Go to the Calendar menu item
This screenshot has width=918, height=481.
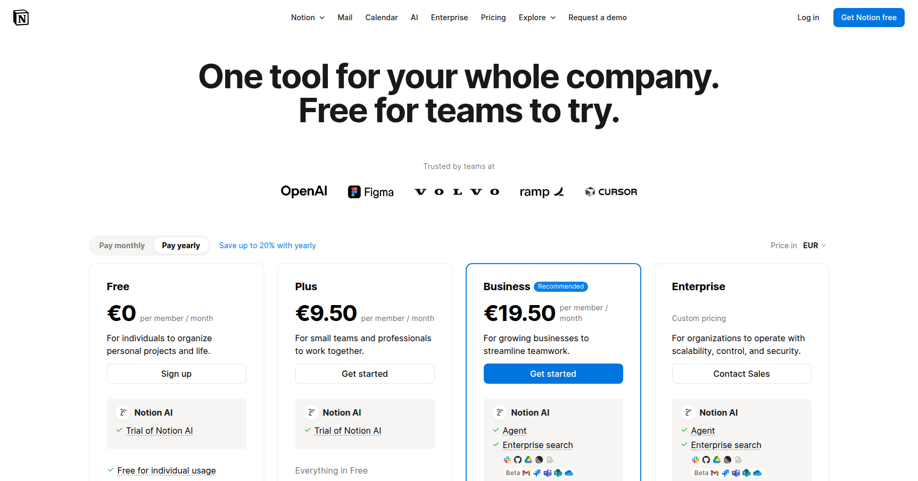click(382, 18)
